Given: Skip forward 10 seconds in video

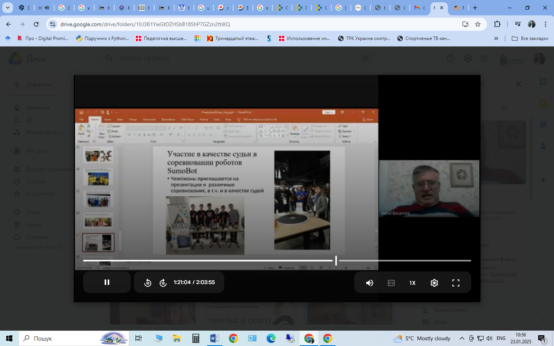Looking at the screenshot, I should (x=163, y=283).
